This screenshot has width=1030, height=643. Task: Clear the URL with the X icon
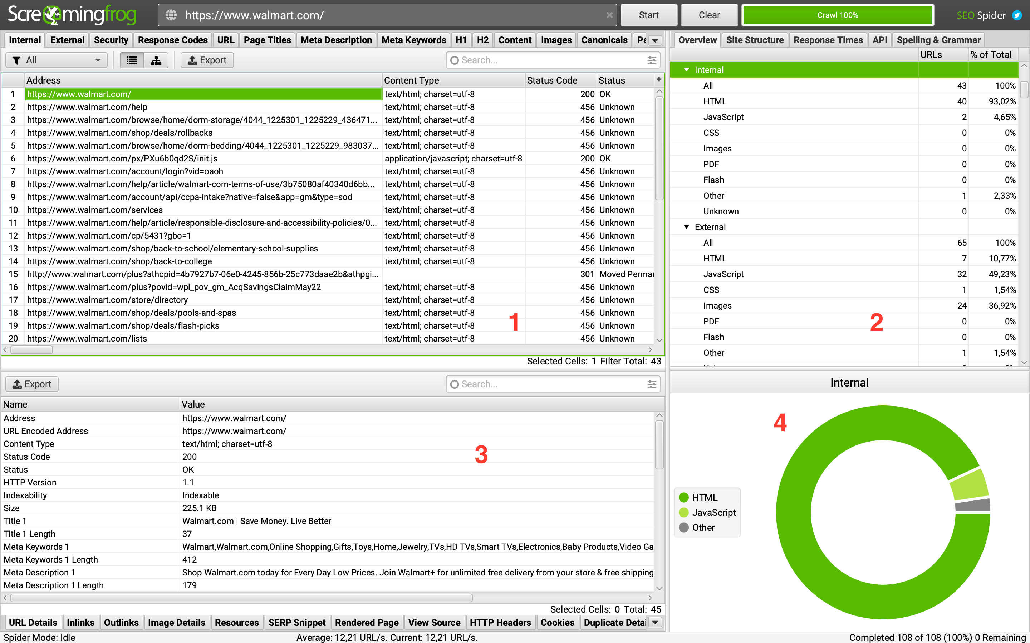point(609,15)
